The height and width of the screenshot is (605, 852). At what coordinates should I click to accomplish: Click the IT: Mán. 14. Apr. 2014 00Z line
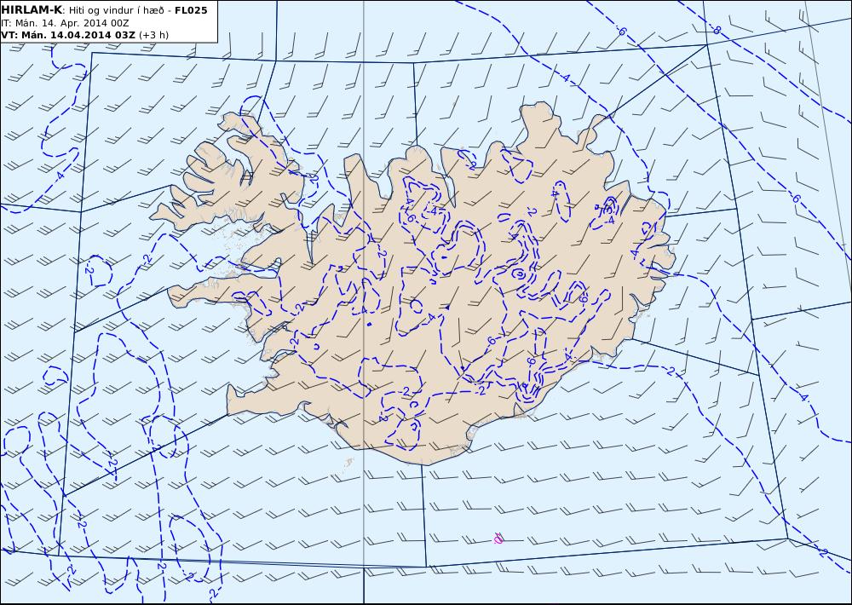point(66,23)
